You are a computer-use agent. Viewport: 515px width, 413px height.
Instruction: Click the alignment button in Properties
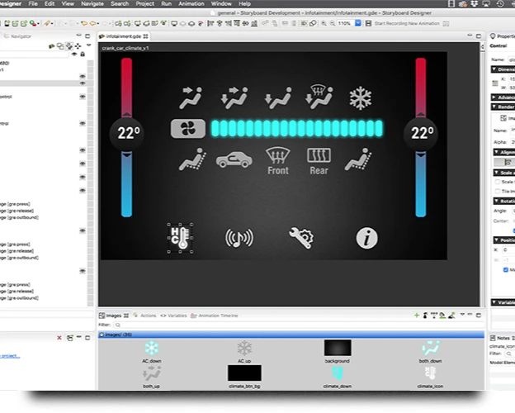tap(508, 162)
